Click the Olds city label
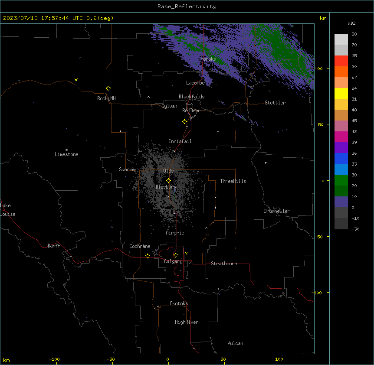Image resolution: width=374 pixels, height=365 pixels. pos(168,171)
